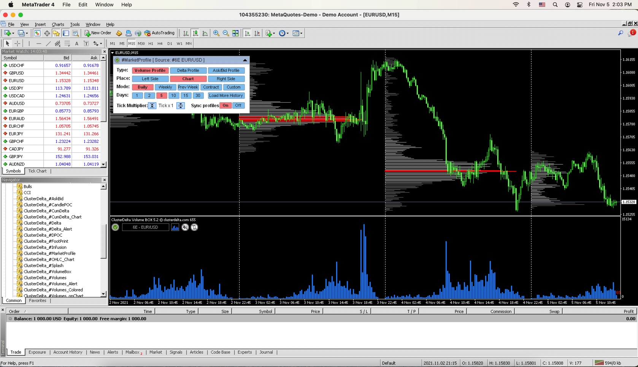Select the candlestick chart type icon
Screen dimensions: 638x367
pos(195,33)
